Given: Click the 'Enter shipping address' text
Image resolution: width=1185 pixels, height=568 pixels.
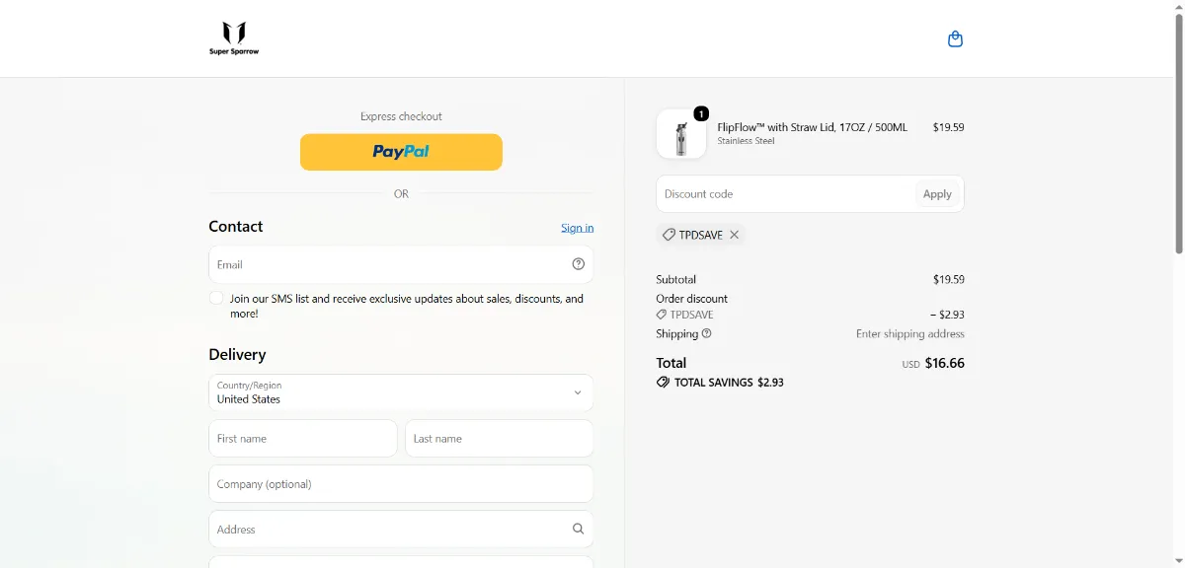Looking at the screenshot, I should tap(910, 334).
